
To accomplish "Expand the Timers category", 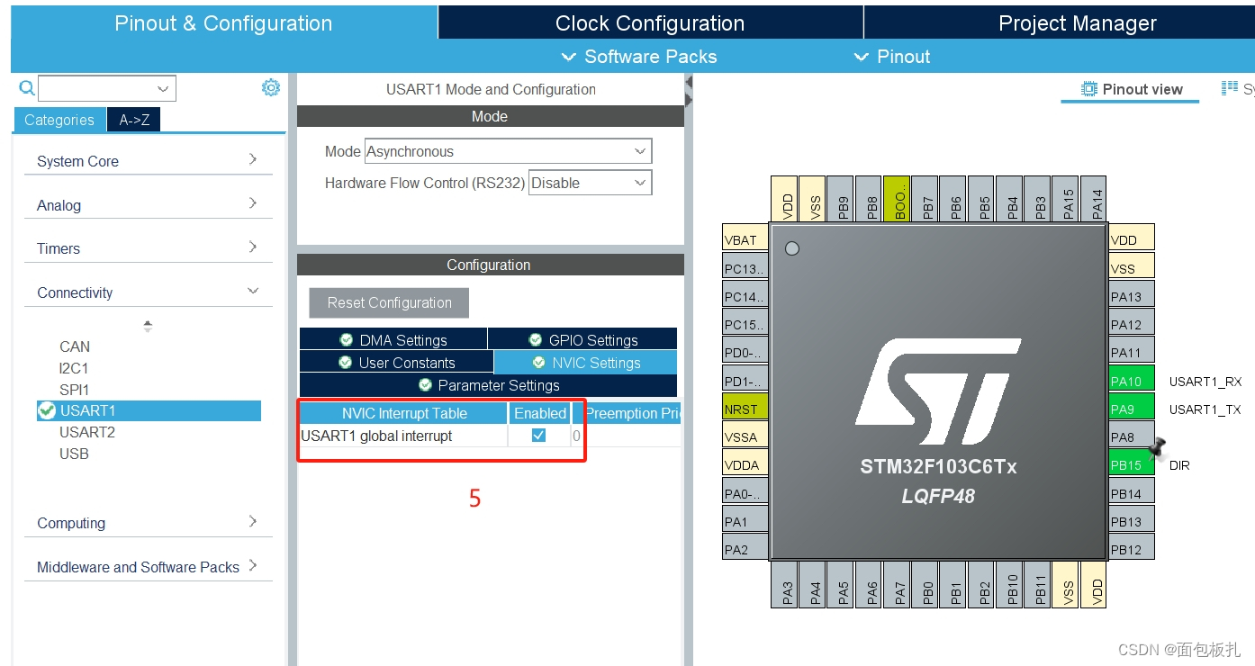I will 148,247.
